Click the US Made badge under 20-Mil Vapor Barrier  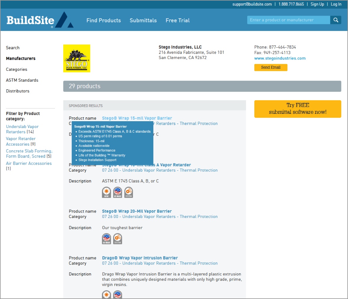(107, 239)
